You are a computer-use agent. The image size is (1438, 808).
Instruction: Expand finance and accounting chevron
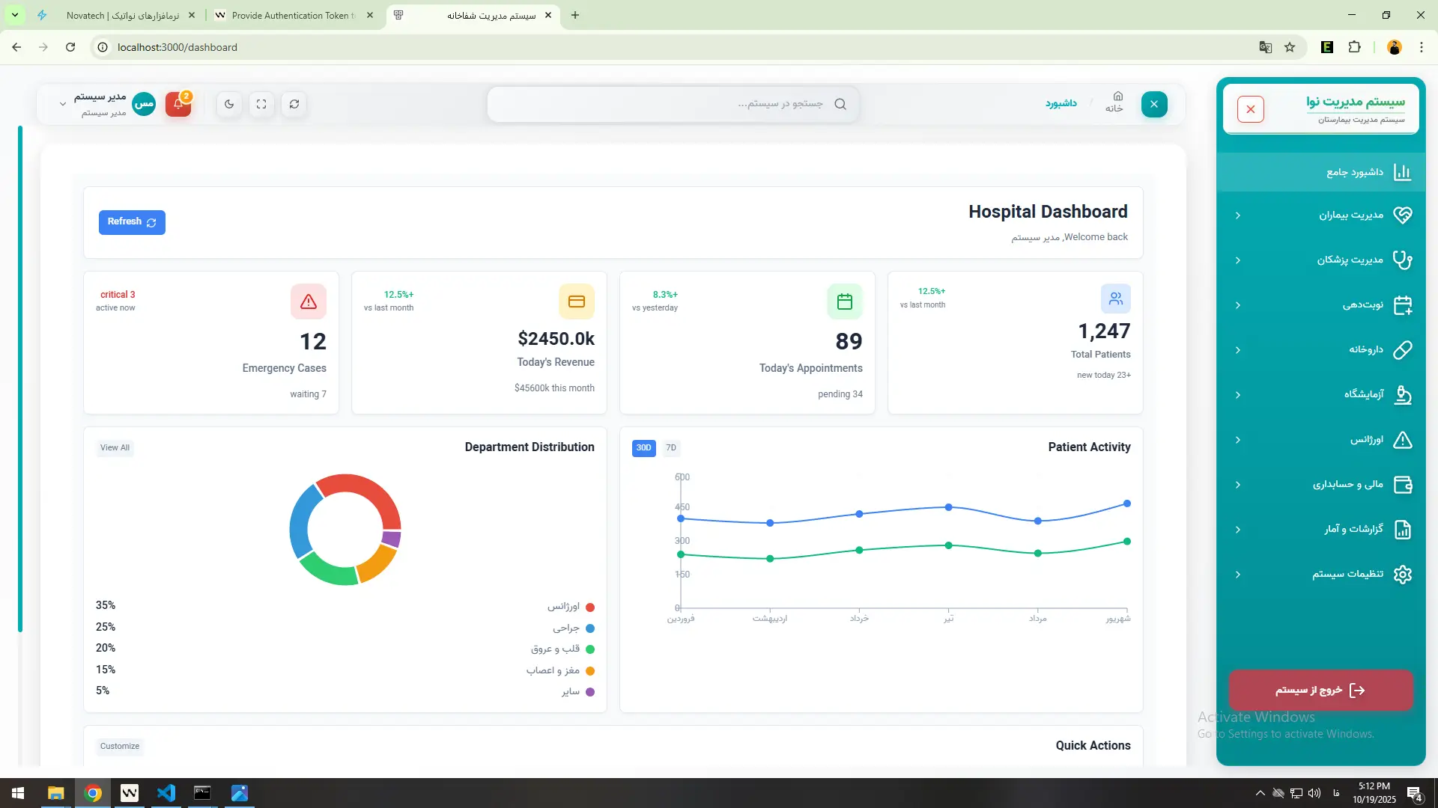pyautogui.click(x=1238, y=485)
